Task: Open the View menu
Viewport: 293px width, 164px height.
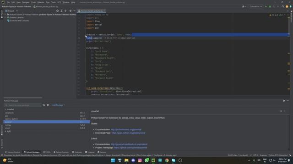Action: pyautogui.click(x=18, y=2)
